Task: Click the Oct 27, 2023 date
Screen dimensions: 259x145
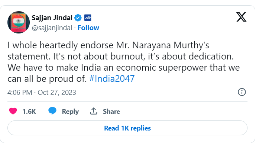Action: [57, 93]
